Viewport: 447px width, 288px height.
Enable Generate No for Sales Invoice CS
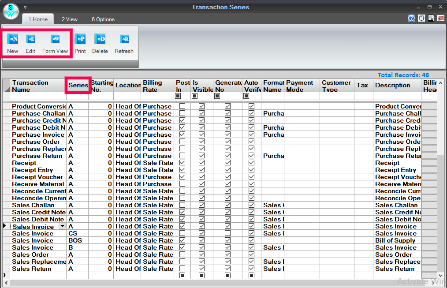(227, 234)
